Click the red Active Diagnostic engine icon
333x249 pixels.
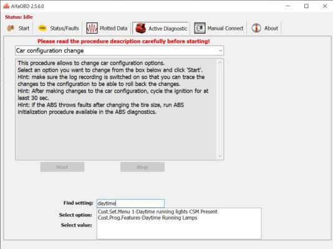coord(140,28)
